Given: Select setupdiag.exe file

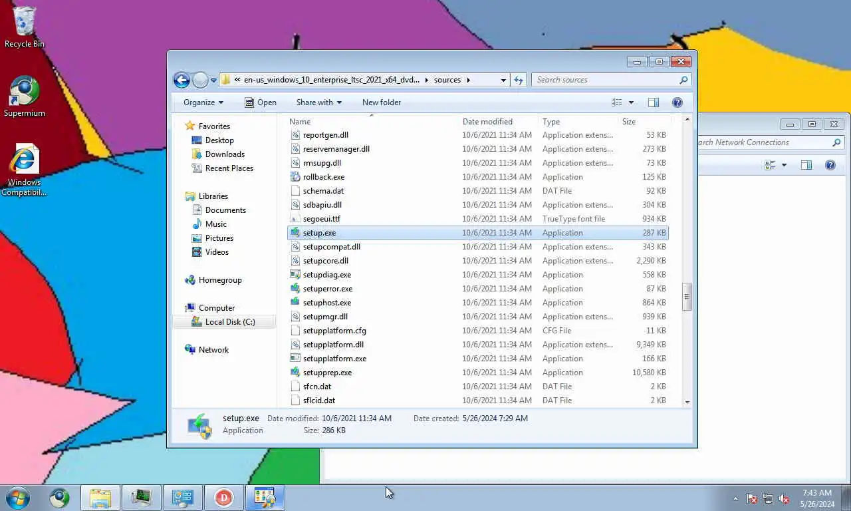Looking at the screenshot, I should [477, 275].
